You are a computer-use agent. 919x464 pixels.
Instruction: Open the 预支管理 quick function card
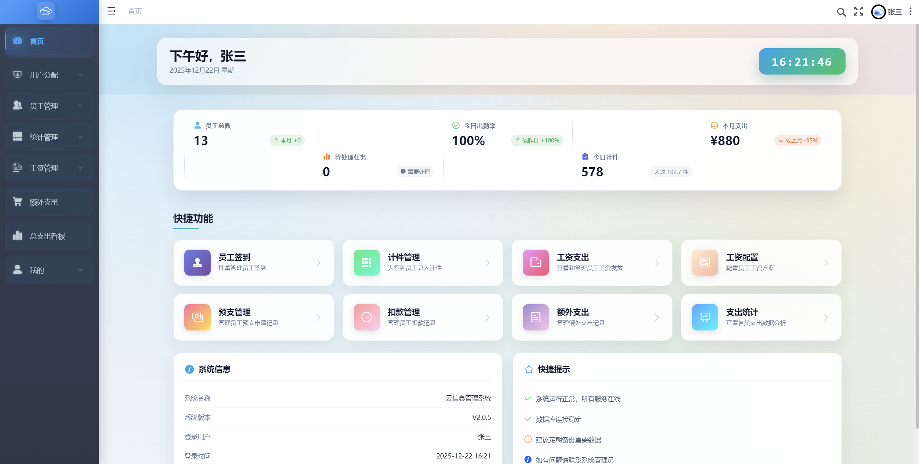(x=253, y=317)
